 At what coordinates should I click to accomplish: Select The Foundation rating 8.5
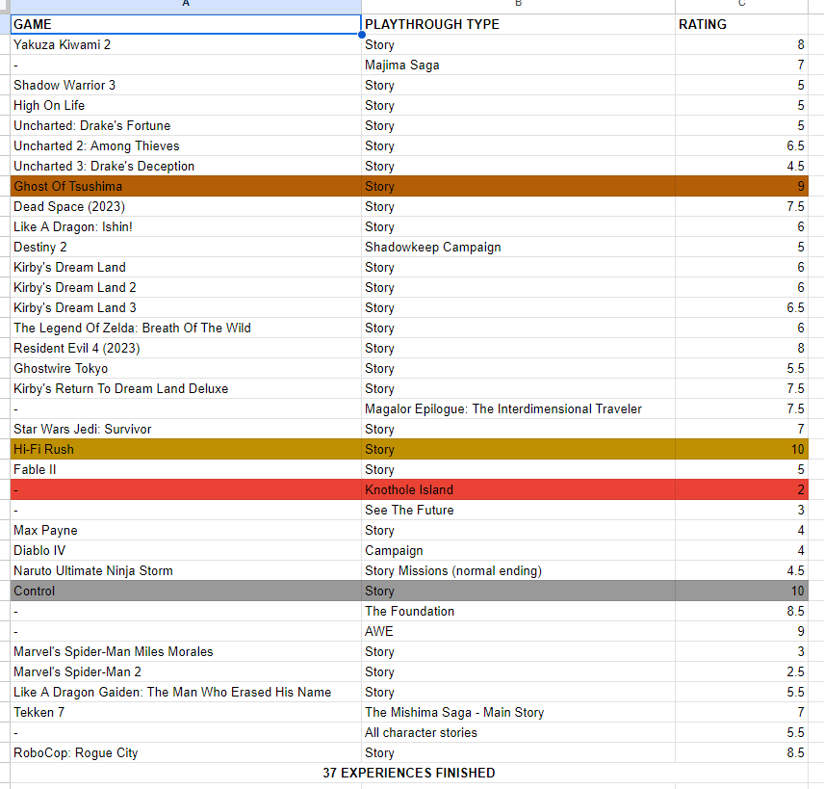[x=741, y=612]
